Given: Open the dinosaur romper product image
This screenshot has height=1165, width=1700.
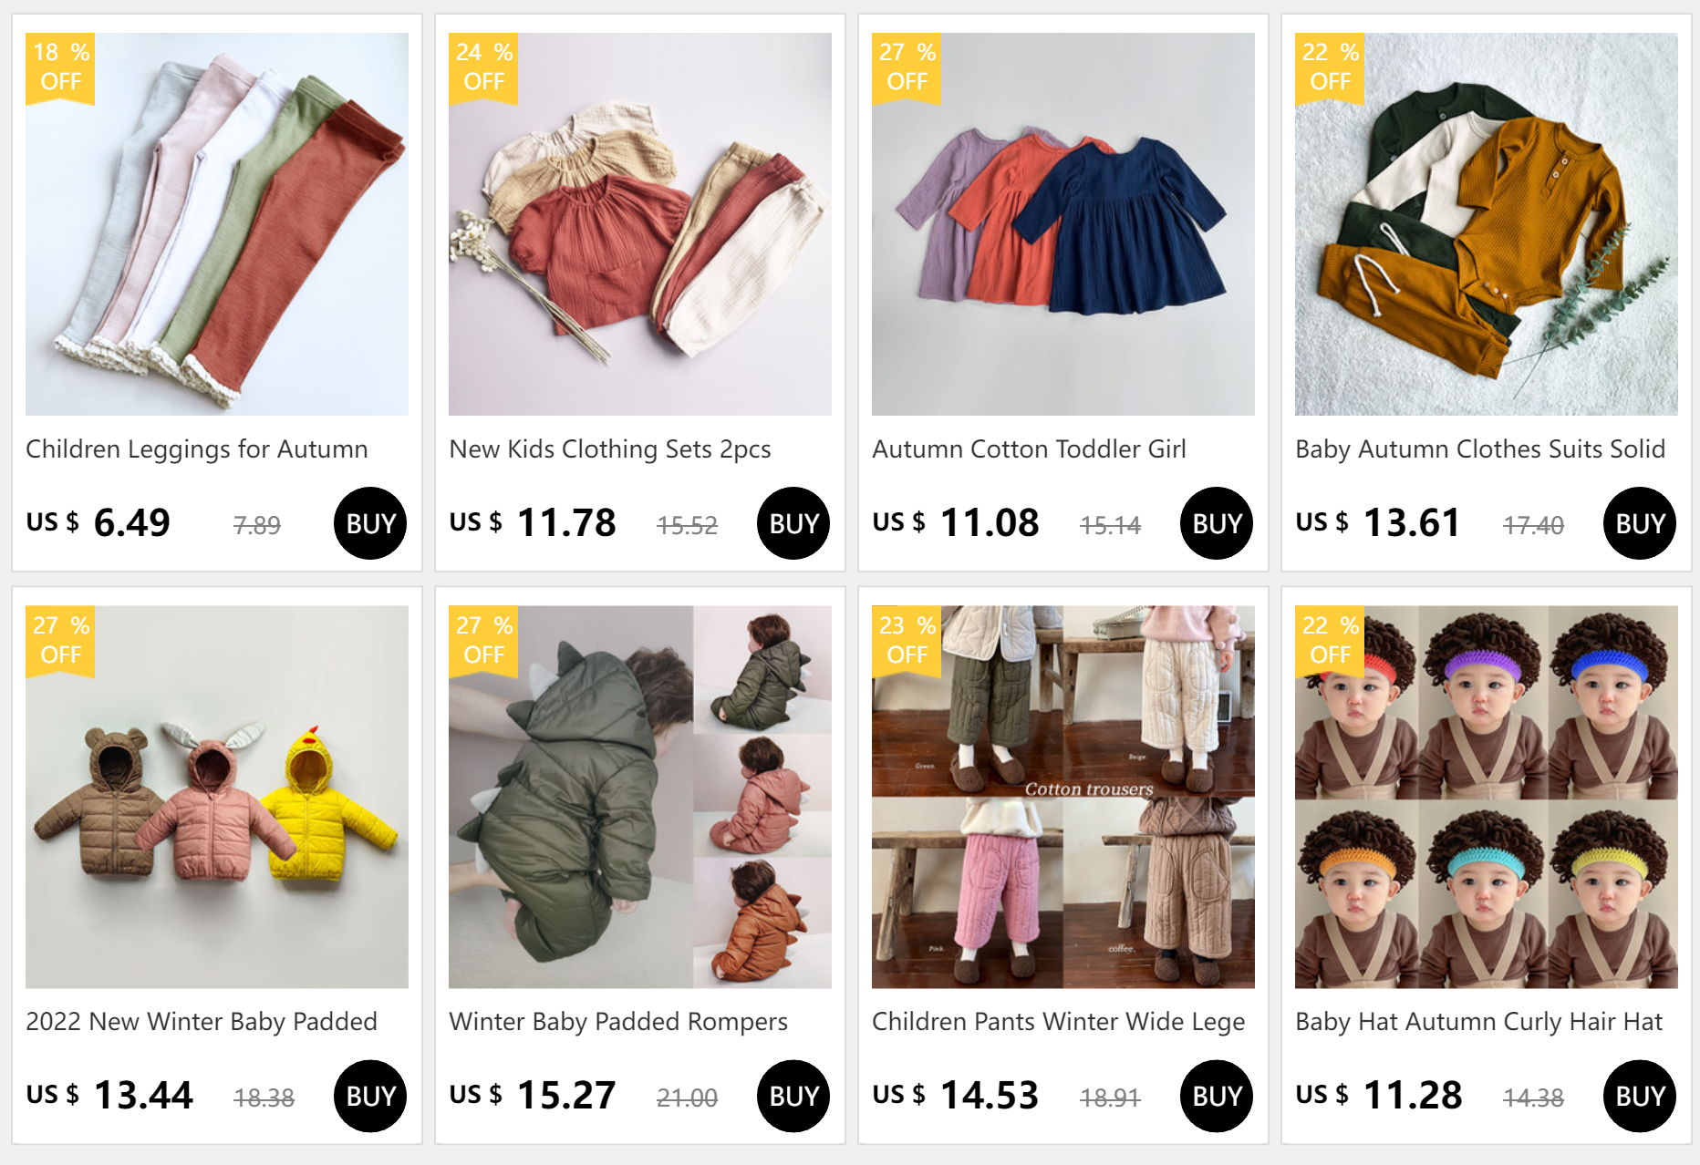Looking at the screenshot, I should [x=640, y=797].
